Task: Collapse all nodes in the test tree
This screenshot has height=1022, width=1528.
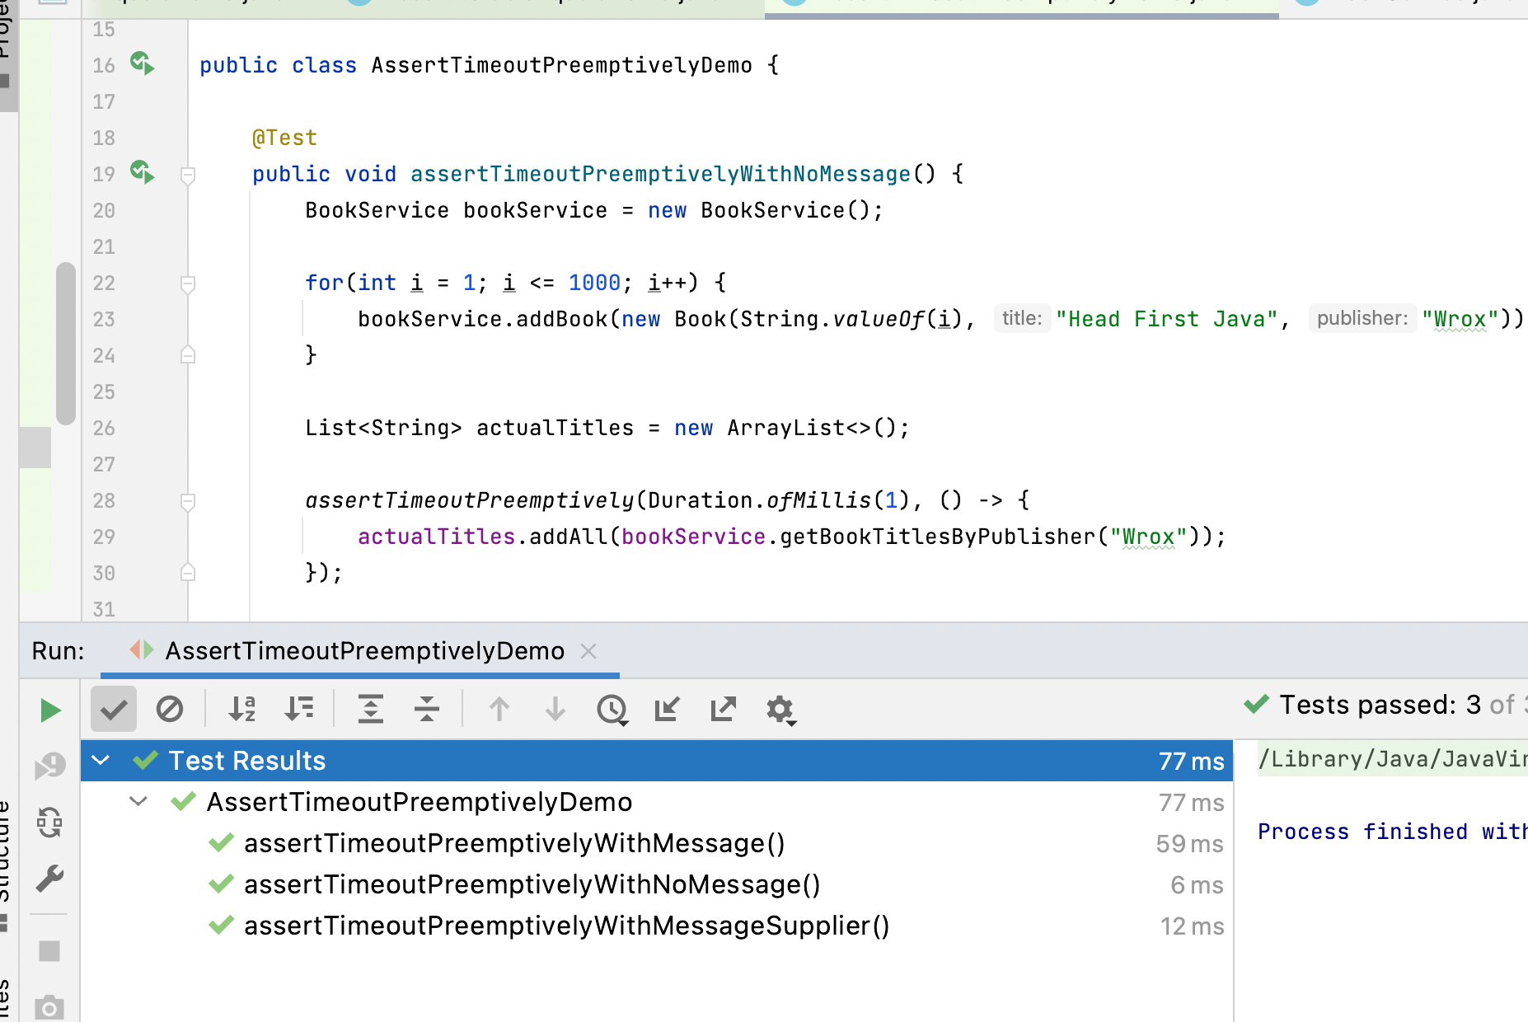Action: 427,709
